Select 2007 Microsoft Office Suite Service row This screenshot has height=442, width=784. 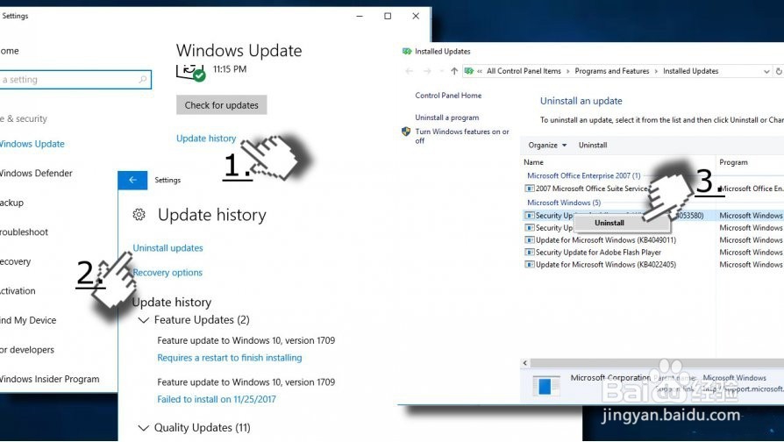[591, 189]
